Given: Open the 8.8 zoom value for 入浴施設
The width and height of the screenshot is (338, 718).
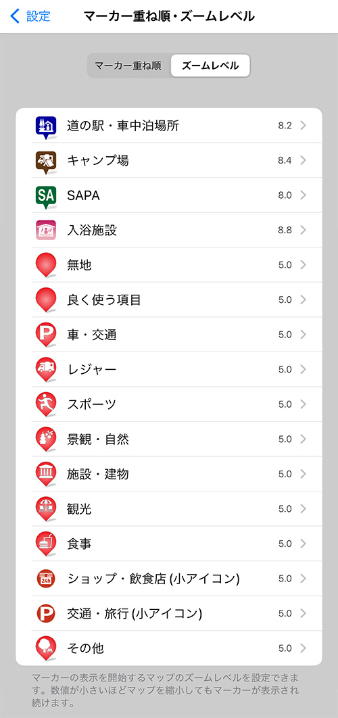Looking at the screenshot, I should pyautogui.click(x=285, y=230).
